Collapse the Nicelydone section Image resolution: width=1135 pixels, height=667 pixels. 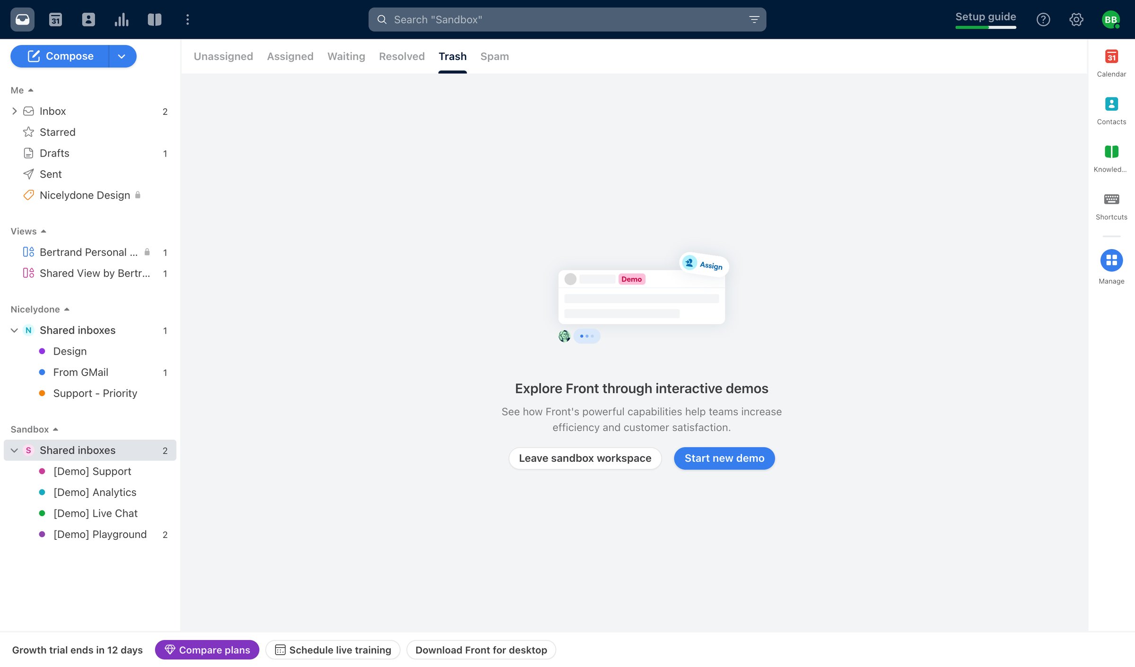click(x=40, y=309)
